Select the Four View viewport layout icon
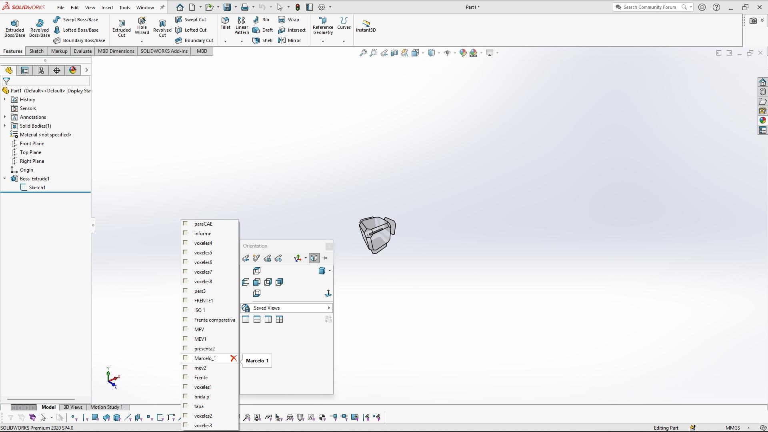This screenshot has height=432, width=768. (279, 319)
